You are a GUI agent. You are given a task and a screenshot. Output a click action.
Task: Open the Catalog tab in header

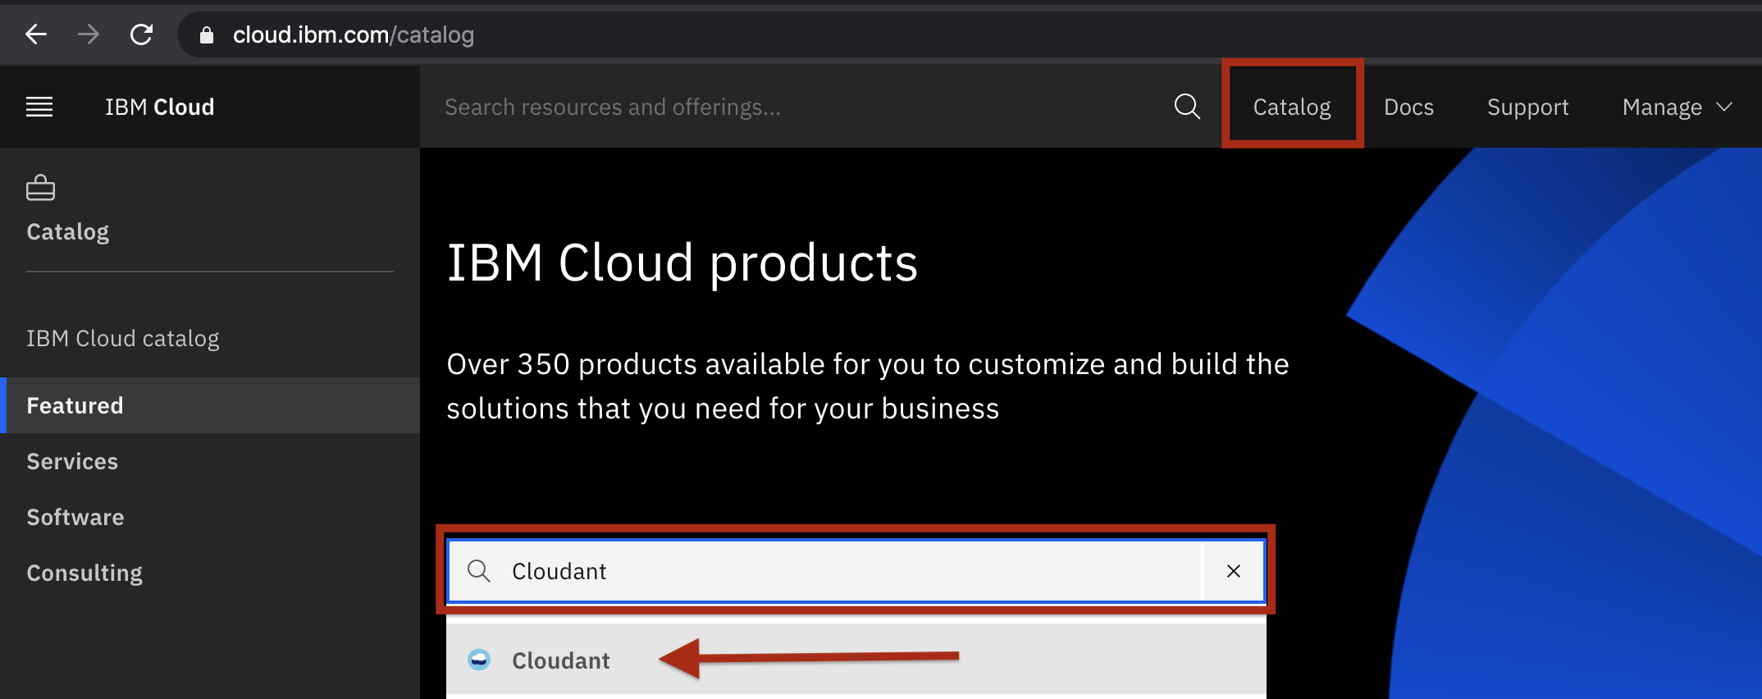pyautogui.click(x=1292, y=107)
